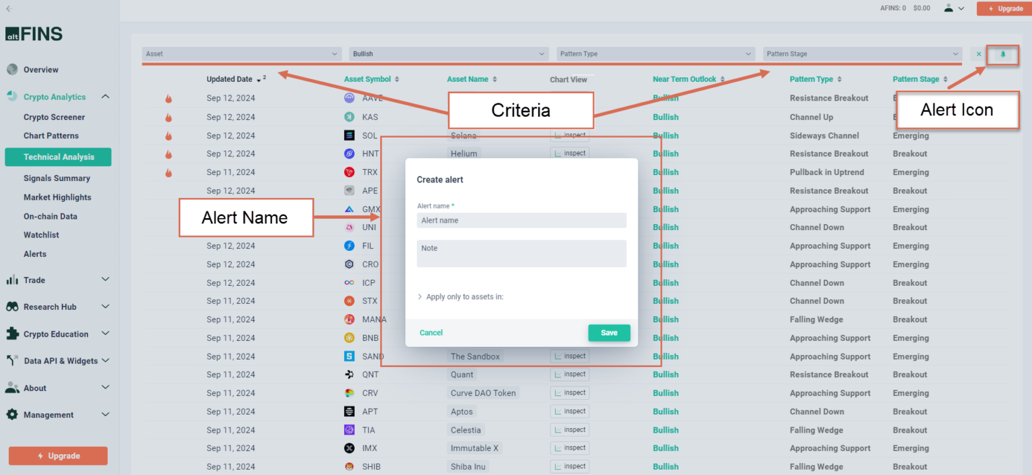
Task: Click the flame icon beside AAVE row
Action: coord(169,99)
